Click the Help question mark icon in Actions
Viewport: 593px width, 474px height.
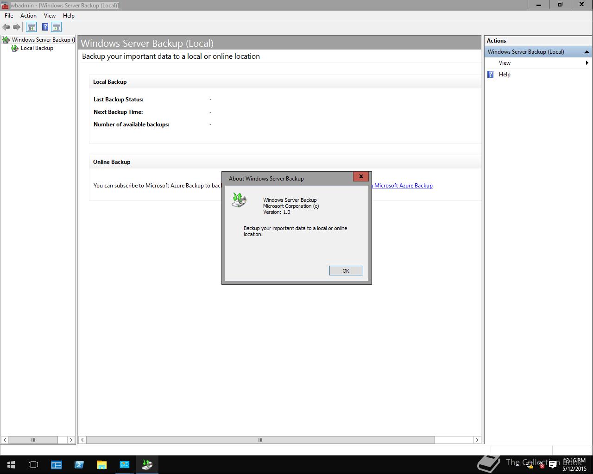click(491, 75)
